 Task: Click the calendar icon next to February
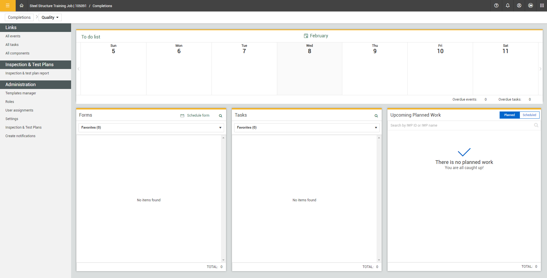(x=306, y=36)
